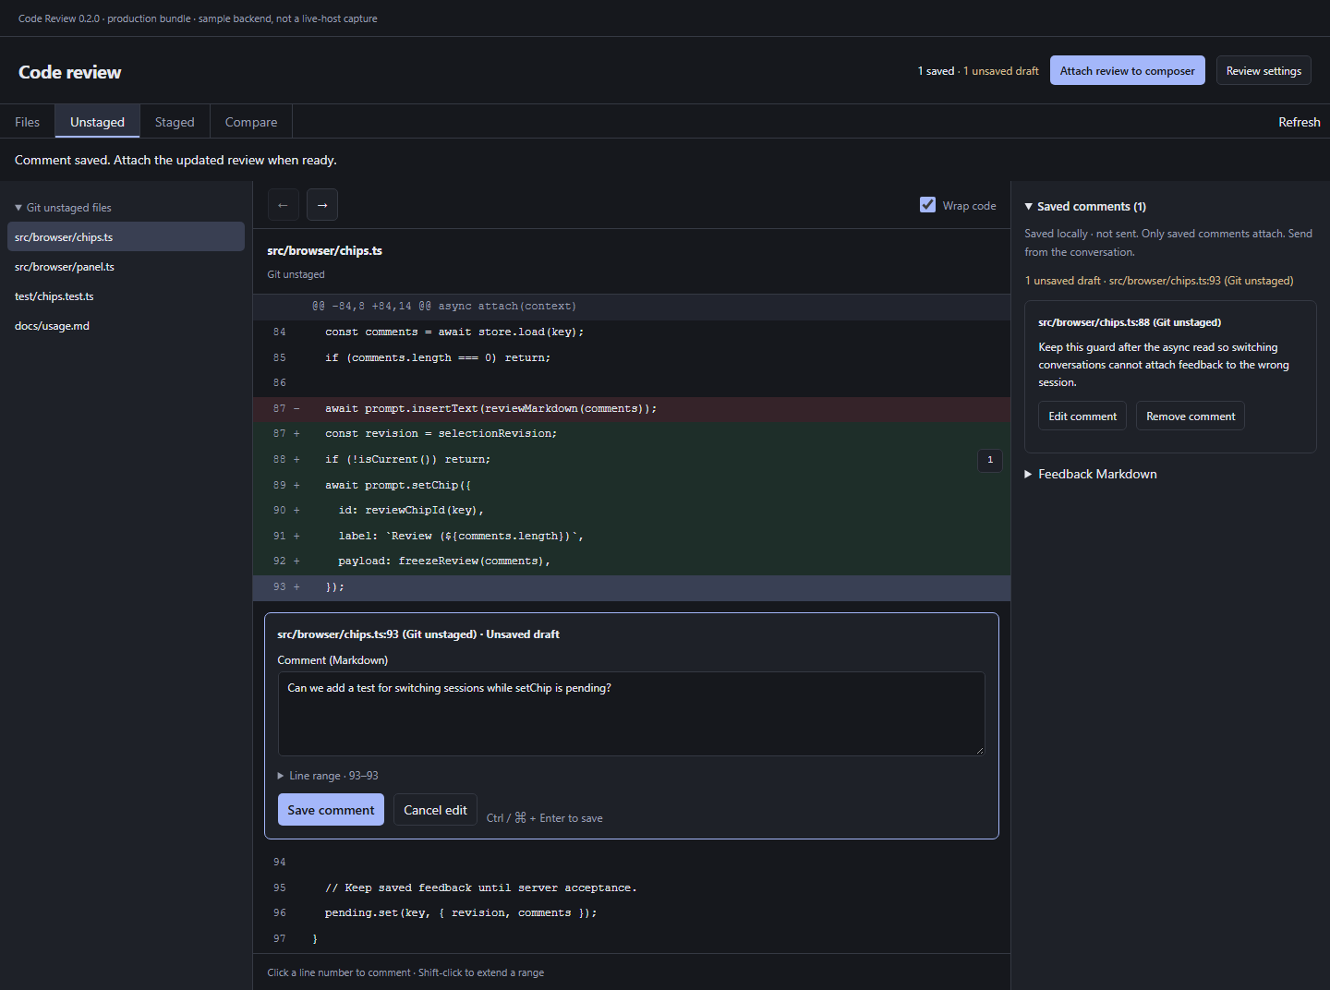Select the Unstaged tab

[97, 122]
